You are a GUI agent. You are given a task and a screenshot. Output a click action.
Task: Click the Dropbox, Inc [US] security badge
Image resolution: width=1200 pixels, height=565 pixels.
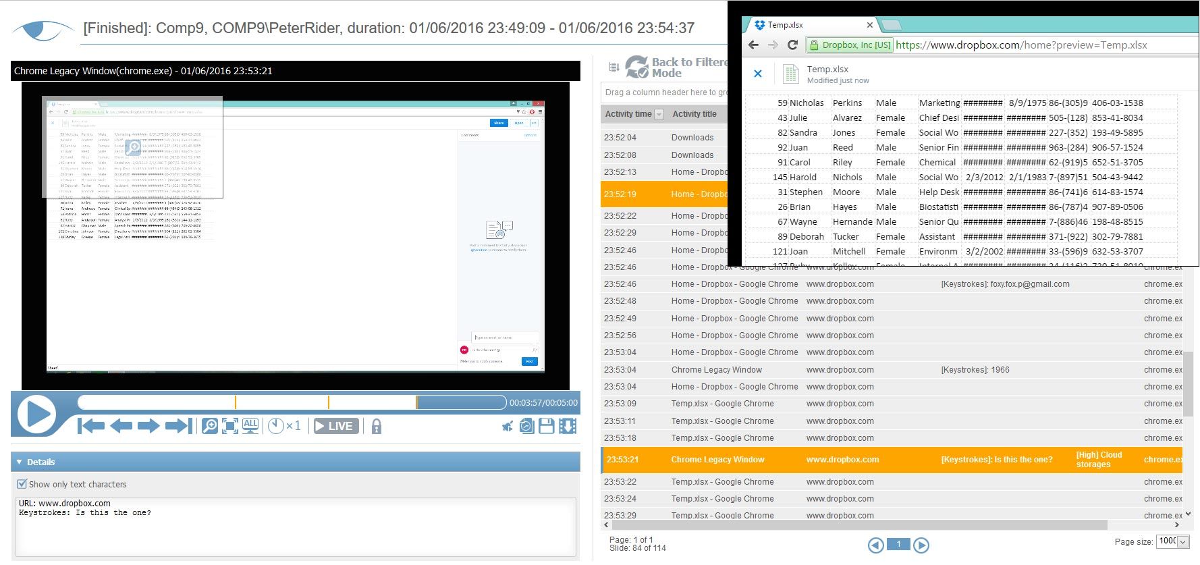[850, 45]
